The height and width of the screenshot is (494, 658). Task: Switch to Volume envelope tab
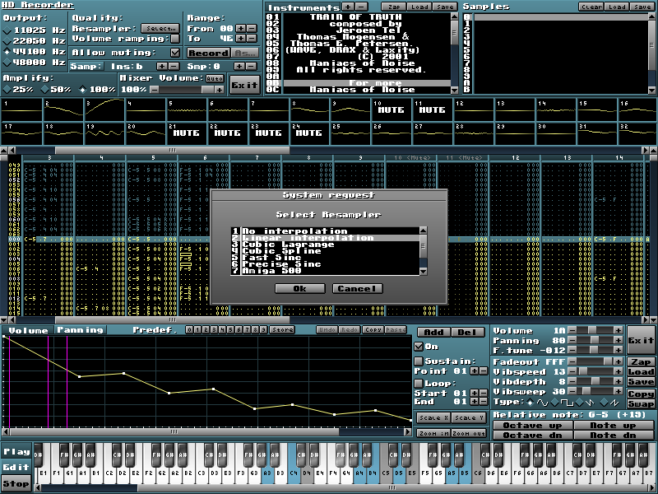29,330
